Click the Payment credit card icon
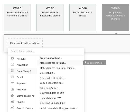Viewport: 130px width, 112px height. 13,83
